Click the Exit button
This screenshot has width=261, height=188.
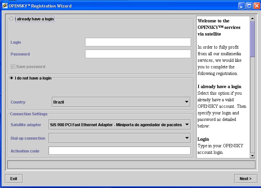pyautogui.click(x=14, y=178)
